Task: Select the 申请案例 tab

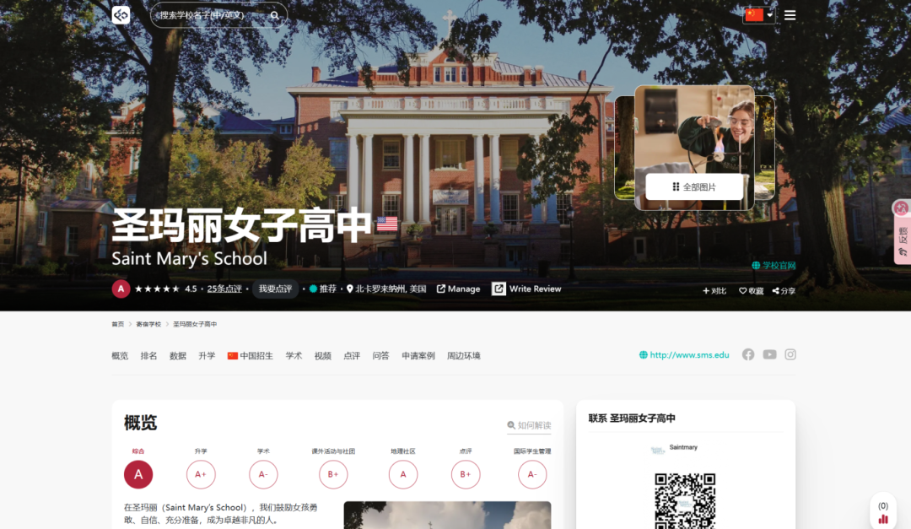Action: [x=418, y=356]
